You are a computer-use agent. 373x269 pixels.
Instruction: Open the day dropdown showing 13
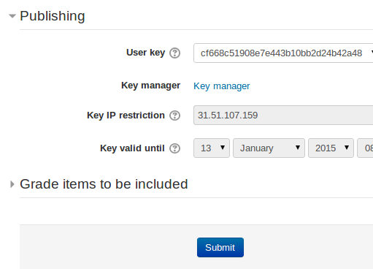[x=212, y=148]
